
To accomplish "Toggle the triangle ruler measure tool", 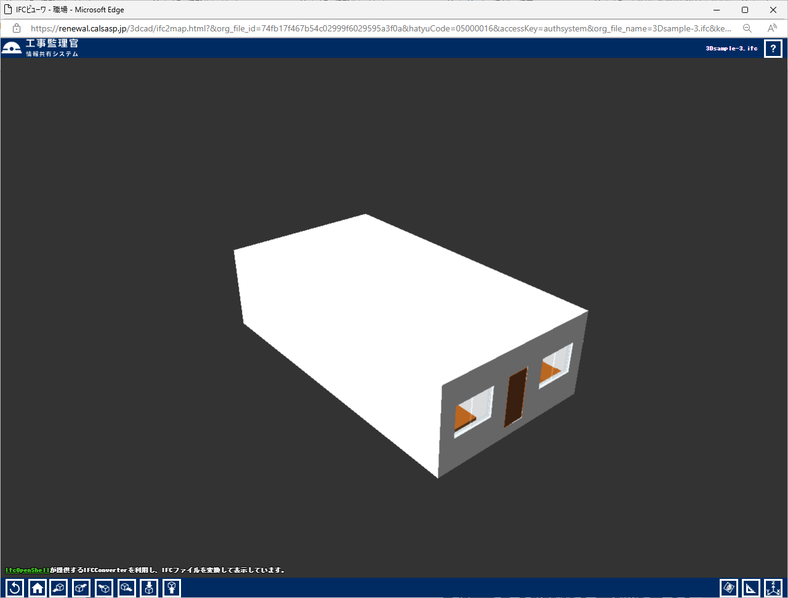I will click(x=750, y=588).
